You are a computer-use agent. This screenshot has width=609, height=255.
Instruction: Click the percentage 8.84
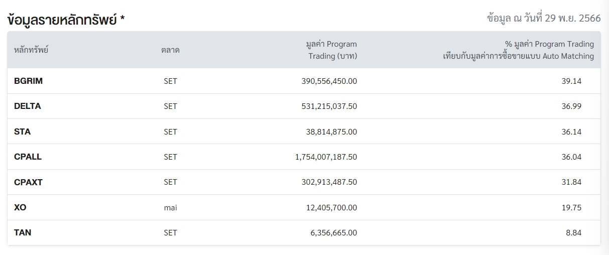pos(573,232)
